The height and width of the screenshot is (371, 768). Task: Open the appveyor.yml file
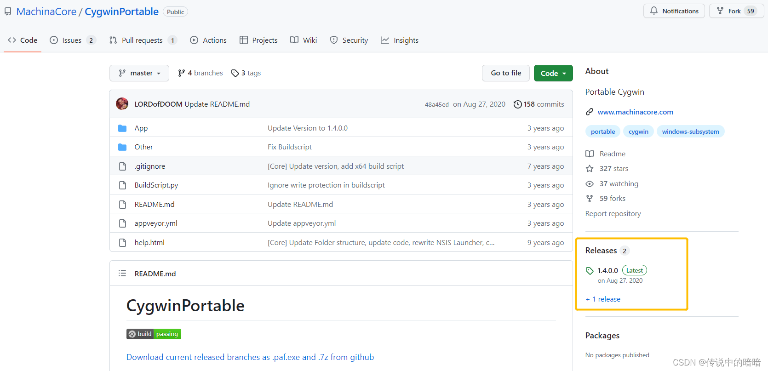(x=156, y=223)
